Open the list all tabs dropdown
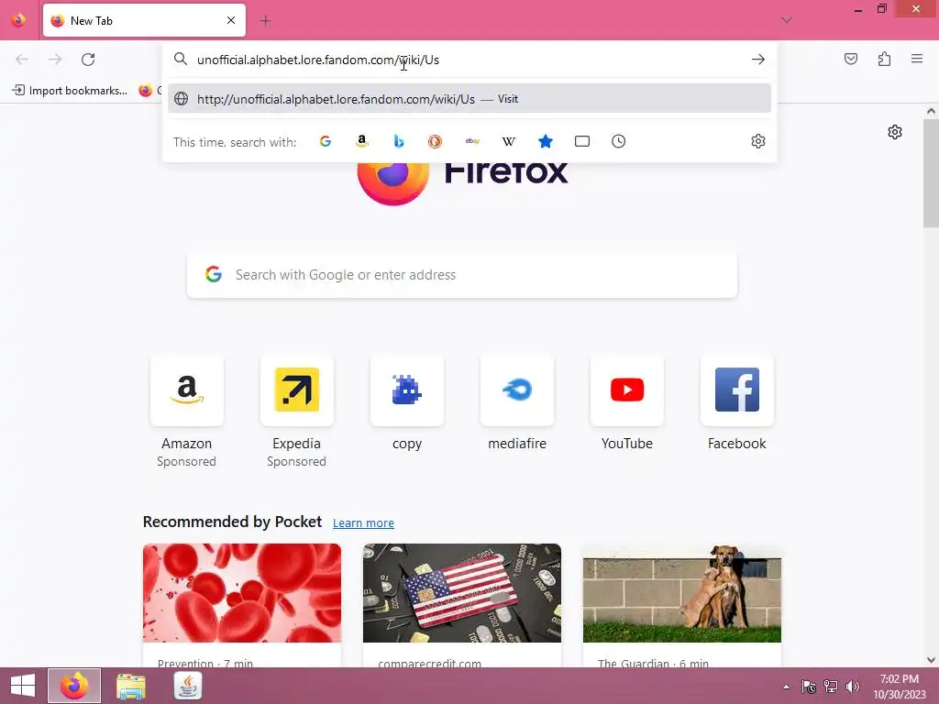This screenshot has height=704, width=939. 786,20
